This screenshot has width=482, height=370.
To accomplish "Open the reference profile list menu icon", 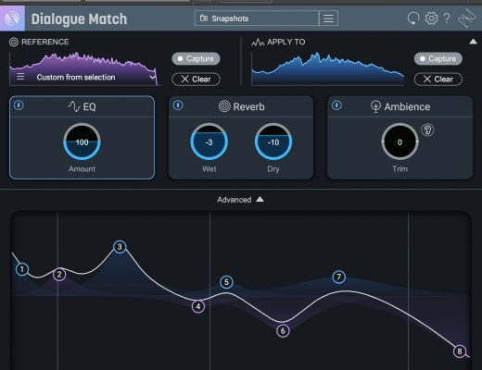I will (x=20, y=77).
